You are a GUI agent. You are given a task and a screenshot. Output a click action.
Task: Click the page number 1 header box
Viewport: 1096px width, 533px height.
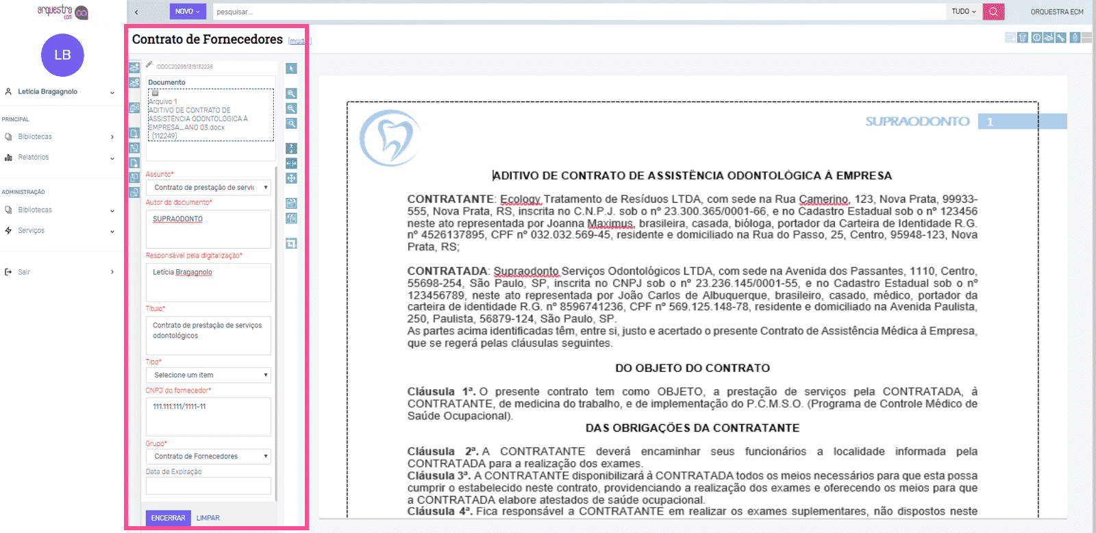pyautogui.click(x=1022, y=121)
